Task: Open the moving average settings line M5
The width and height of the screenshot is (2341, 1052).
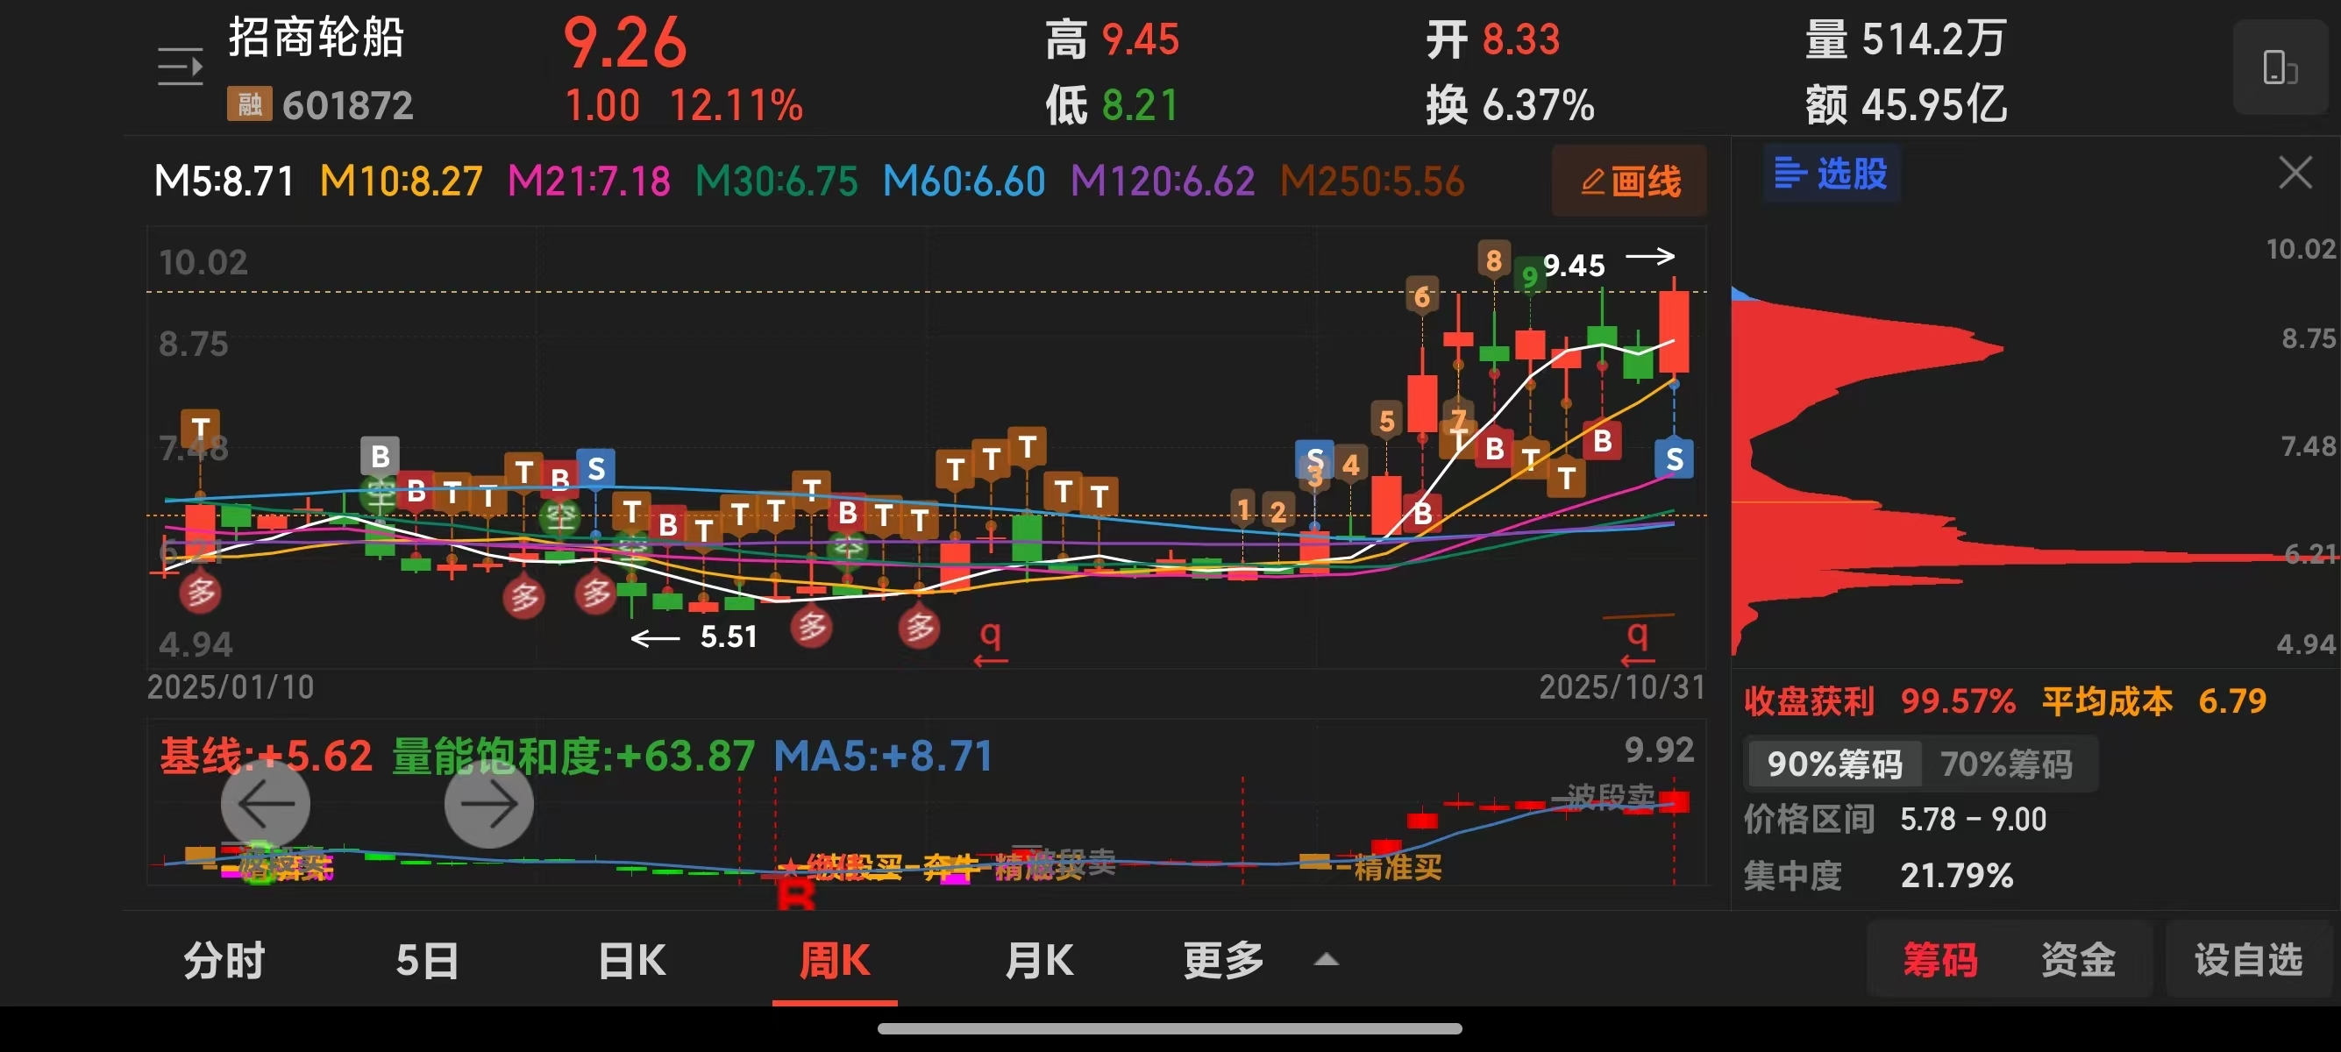Action: point(224,181)
